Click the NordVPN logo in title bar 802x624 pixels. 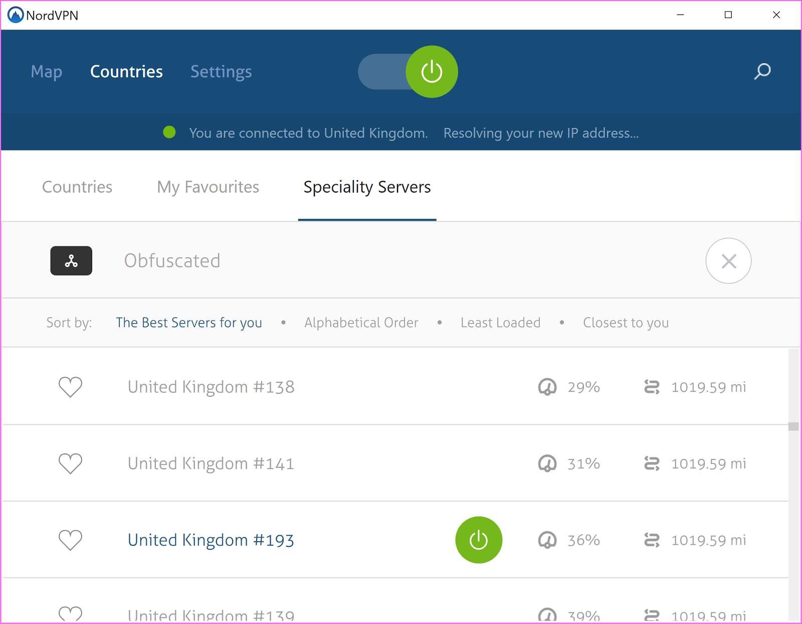[x=16, y=15]
